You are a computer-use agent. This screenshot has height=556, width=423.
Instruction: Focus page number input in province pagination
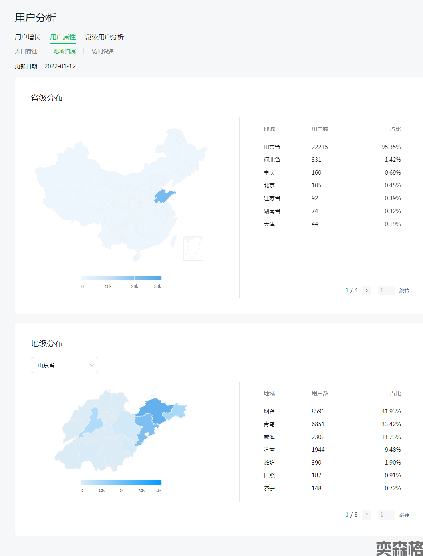pos(386,290)
